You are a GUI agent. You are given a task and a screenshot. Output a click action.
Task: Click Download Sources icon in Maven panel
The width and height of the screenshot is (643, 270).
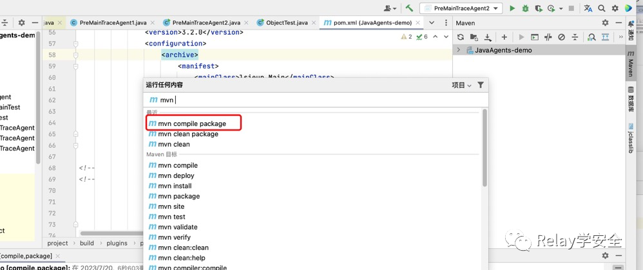[x=488, y=37]
